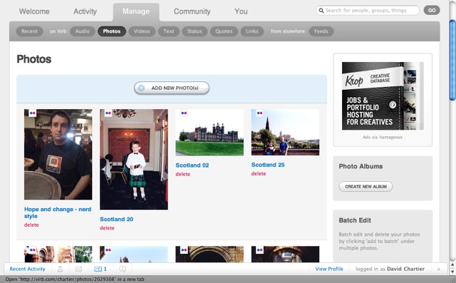Click Flickr badge on Scotland 25 photo
456x283 pixels.
click(259, 113)
